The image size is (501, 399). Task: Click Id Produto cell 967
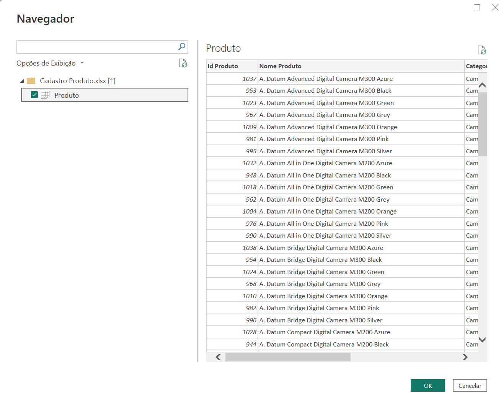click(232, 115)
